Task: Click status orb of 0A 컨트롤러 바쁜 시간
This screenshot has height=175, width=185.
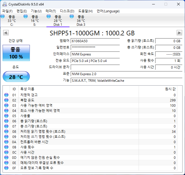Action: [x=6, y=142]
